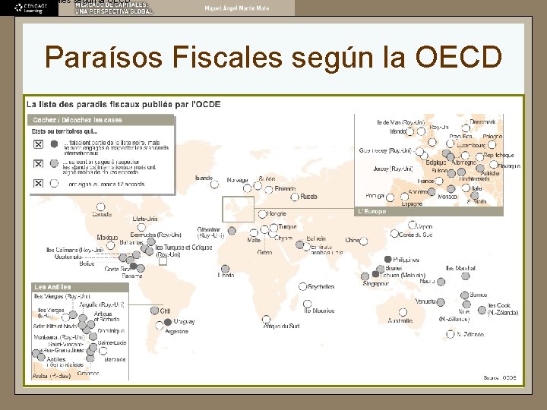Viewport: 547px width, 410px height.
Task: Select the Barbade marker in Antilles inset
Action: coord(103,351)
